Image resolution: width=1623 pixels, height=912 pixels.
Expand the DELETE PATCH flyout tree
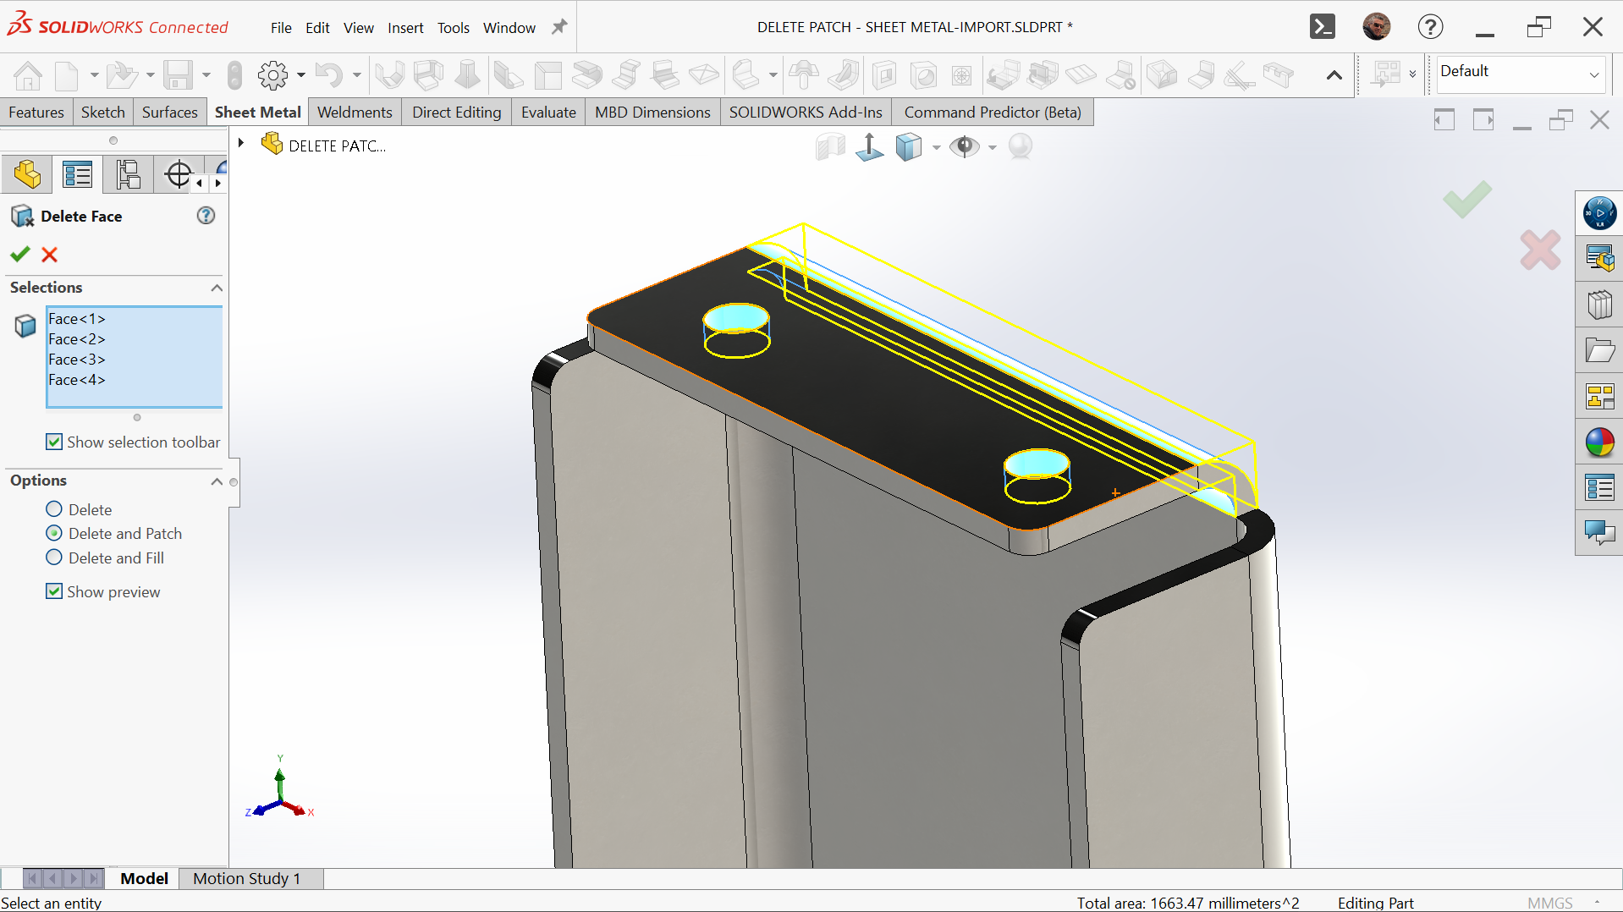[241, 143]
